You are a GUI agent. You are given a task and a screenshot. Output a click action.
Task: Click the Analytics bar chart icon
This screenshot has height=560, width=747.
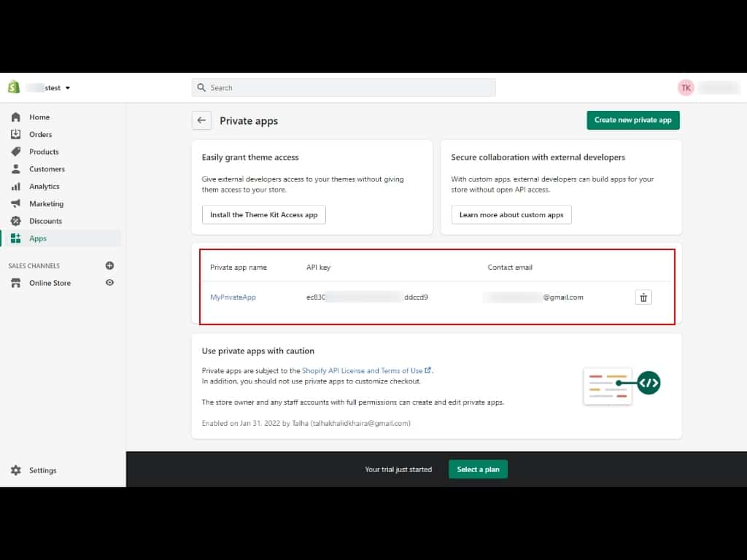tap(16, 187)
